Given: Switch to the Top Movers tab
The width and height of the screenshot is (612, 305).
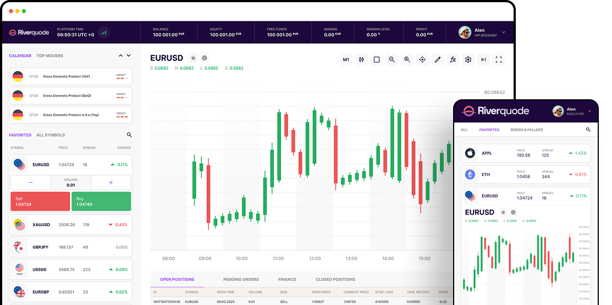Looking at the screenshot, I should (49, 55).
